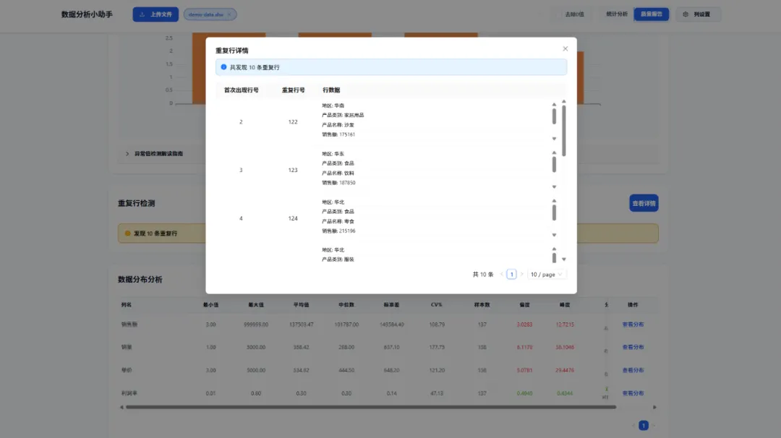Click 销售额: 215196 in row data
781x438 pixels.
[x=338, y=231]
